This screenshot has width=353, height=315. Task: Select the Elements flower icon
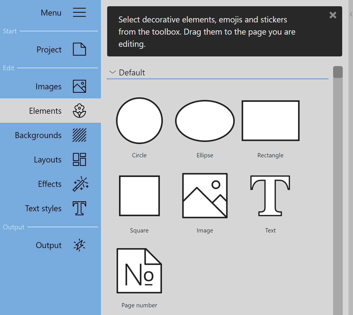79,111
